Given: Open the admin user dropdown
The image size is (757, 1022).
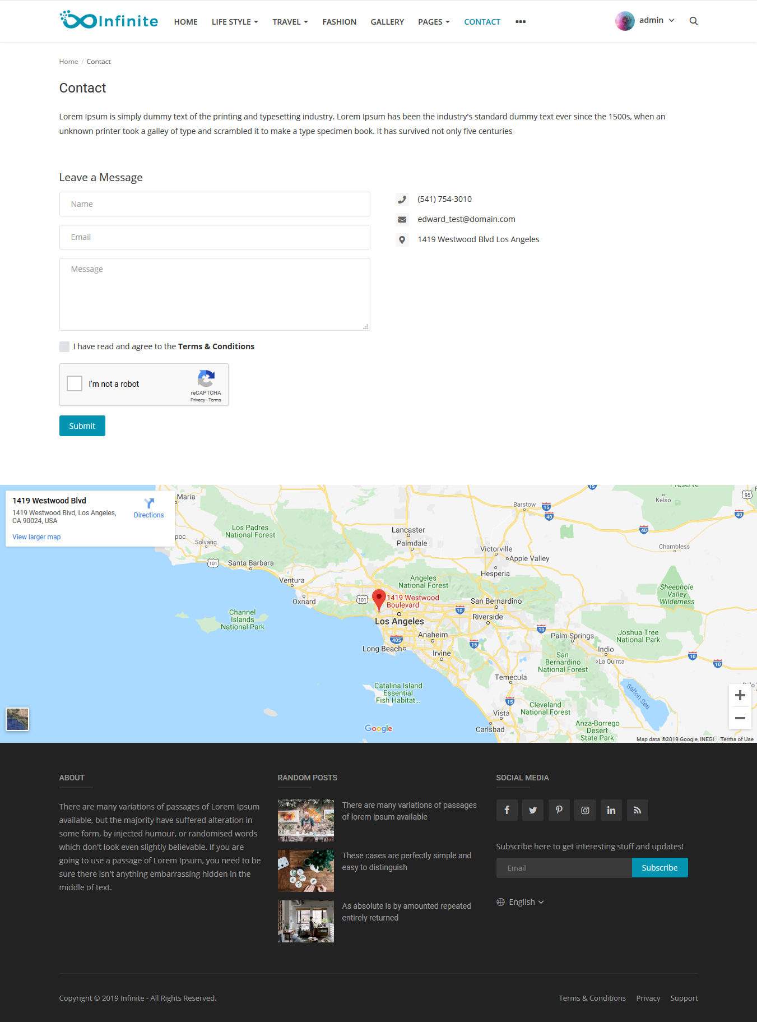Looking at the screenshot, I should pos(657,20).
